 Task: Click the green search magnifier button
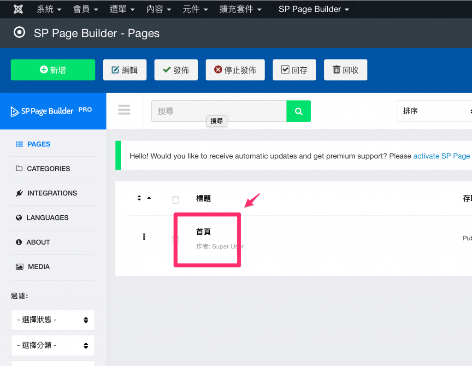[x=299, y=111]
